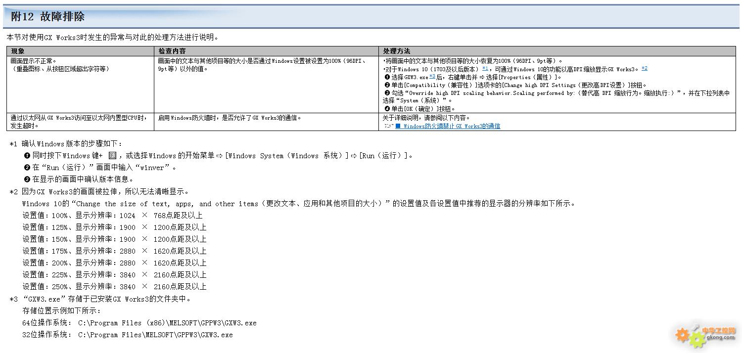The image size is (742, 353).
Task: Click the 存储位置示例如下所示 line
Action: (62, 311)
